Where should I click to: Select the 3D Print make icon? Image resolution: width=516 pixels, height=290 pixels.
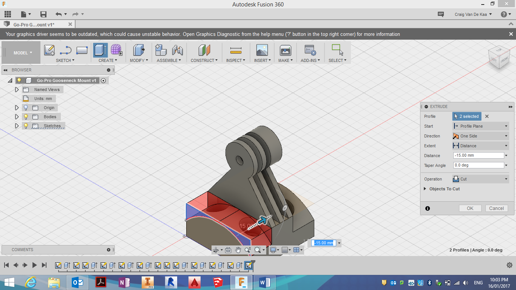(285, 50)
